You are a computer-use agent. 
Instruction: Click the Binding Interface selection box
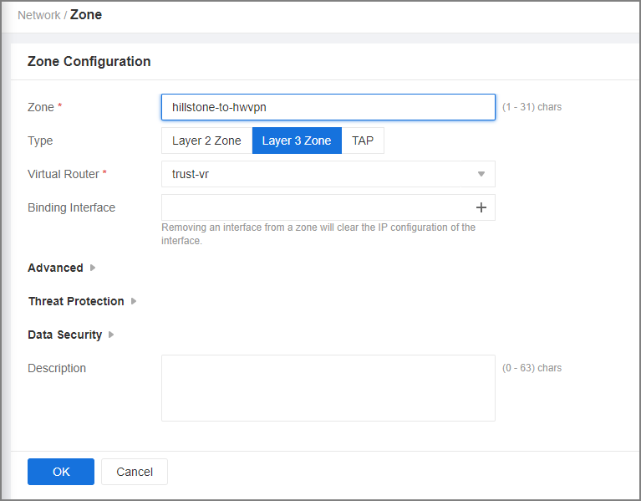coord(328,207)
